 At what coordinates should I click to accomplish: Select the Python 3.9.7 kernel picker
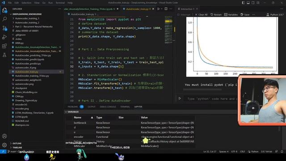[x=275, y=15]
